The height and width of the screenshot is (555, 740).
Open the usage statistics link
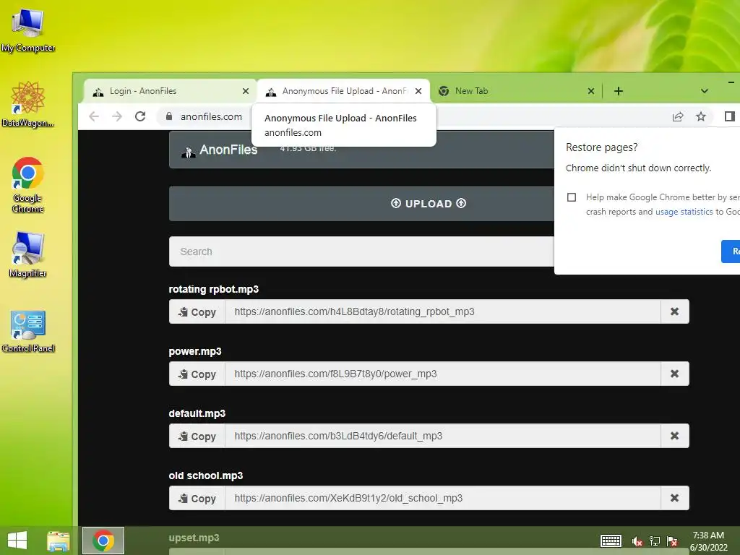(x=684, y=212)
